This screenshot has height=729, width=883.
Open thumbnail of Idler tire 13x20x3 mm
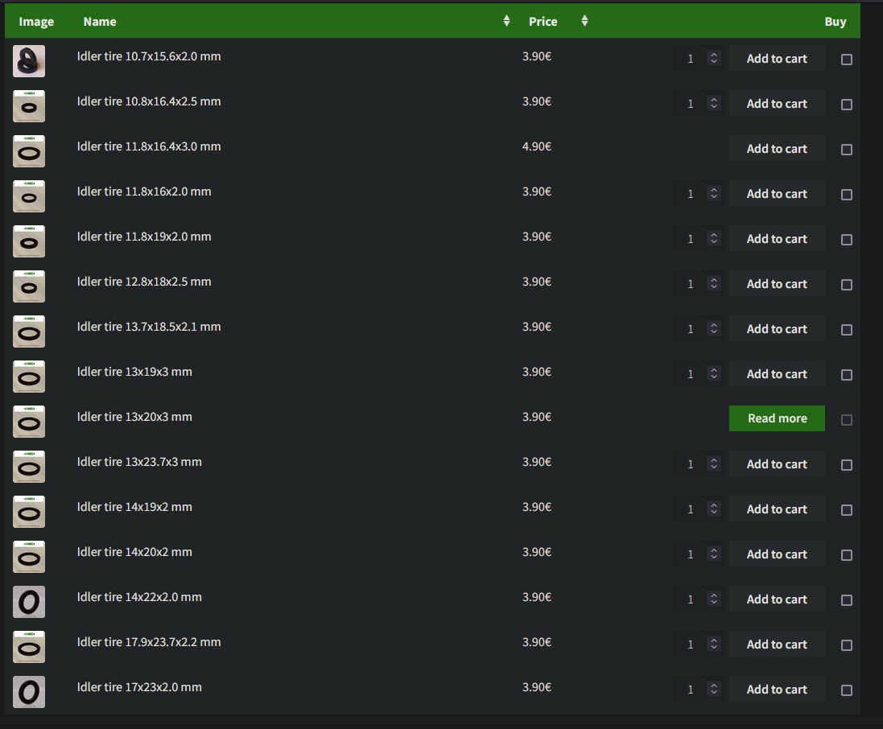[x=29, y=421]
